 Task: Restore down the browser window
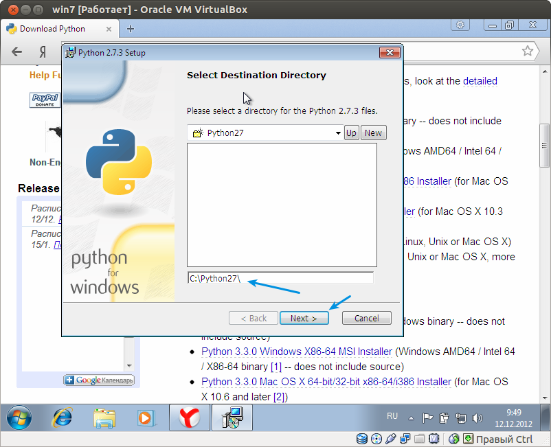coord(509,25)
